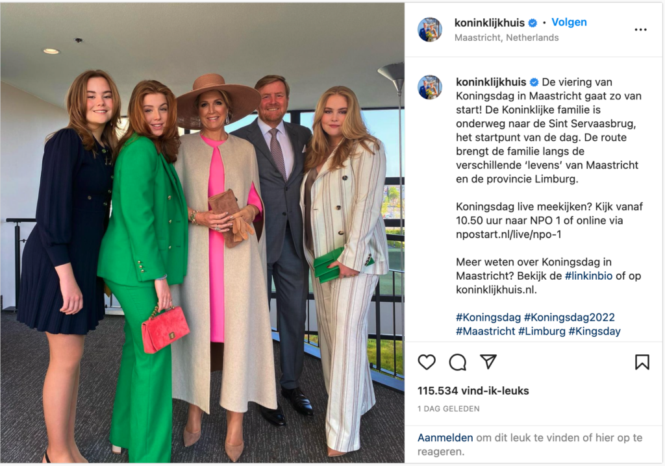Open the #Koningsdag hashtag
Screen dimensions: 665x466
[x=488, y=317]
